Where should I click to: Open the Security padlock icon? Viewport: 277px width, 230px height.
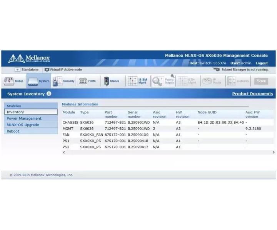(x=57, y=81)
